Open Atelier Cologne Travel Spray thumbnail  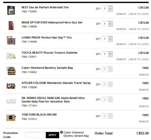point(11,86)
